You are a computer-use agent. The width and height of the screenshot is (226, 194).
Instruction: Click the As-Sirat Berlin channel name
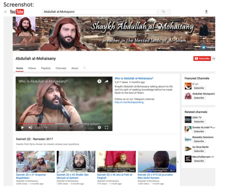coord(200,147)
